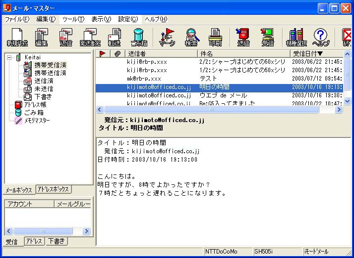
Task: Click the 送信 (send) mailbox icon
Action: (243, 37)
